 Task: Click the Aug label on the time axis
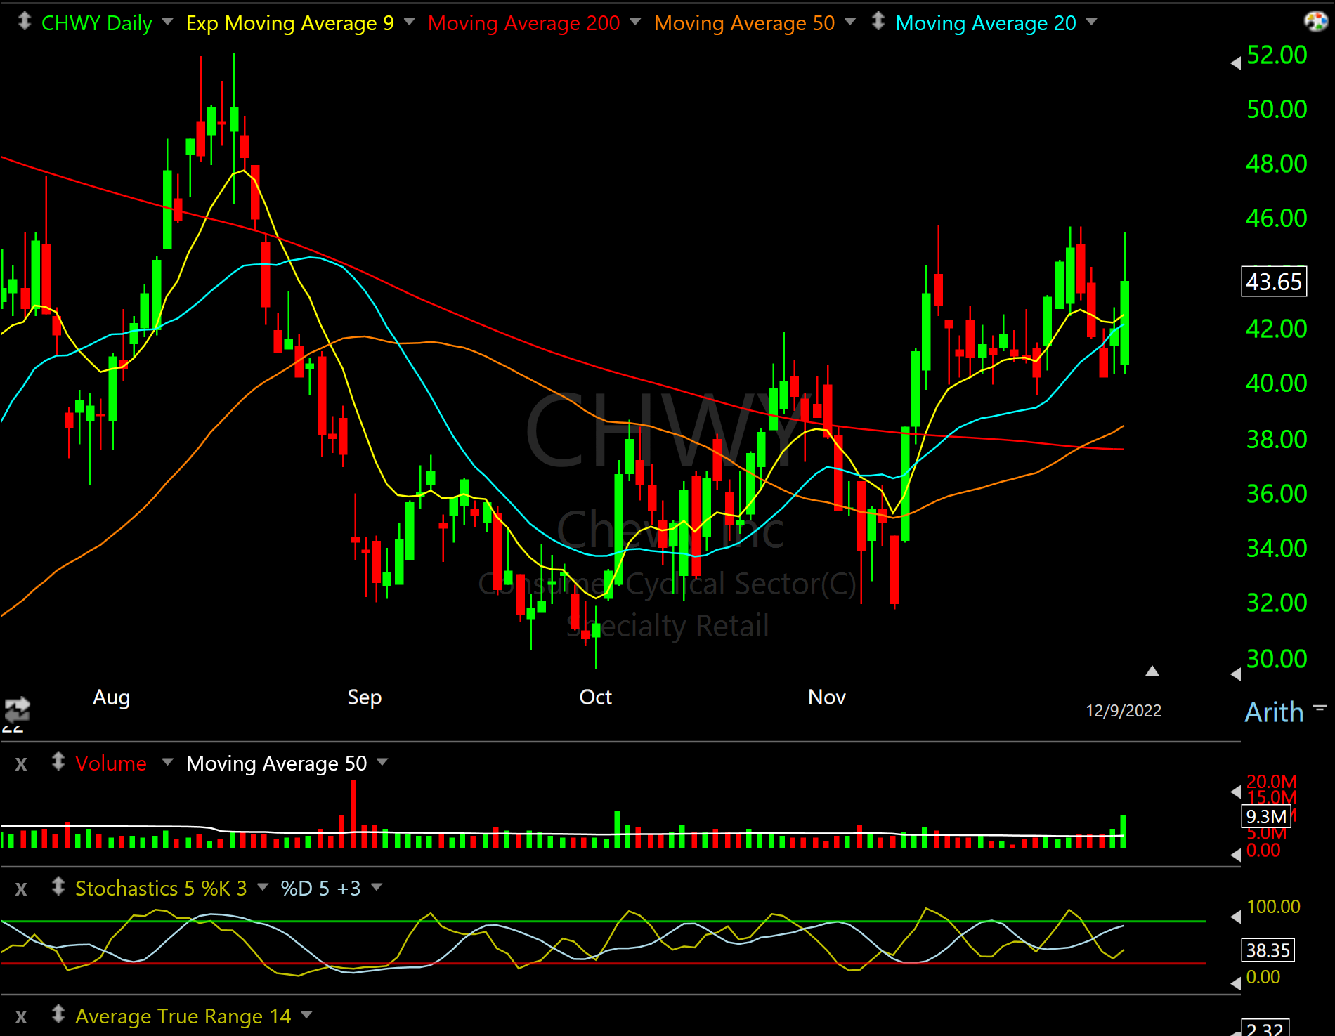112,697
